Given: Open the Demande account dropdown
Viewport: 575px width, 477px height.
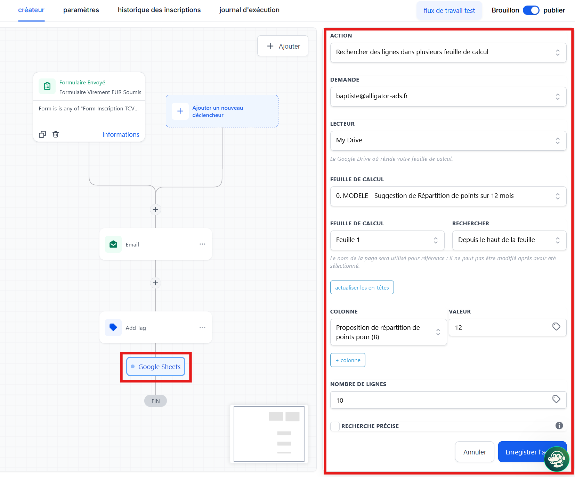Looking at the screenshot, I should pyautogui.click(x=448, y=97).
